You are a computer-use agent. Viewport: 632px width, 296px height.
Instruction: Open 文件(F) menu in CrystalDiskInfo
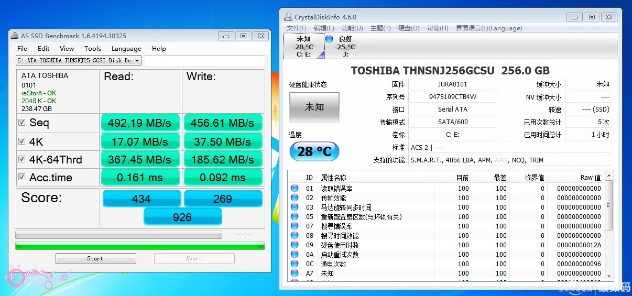pyautogui.click(x=297, y=28)
